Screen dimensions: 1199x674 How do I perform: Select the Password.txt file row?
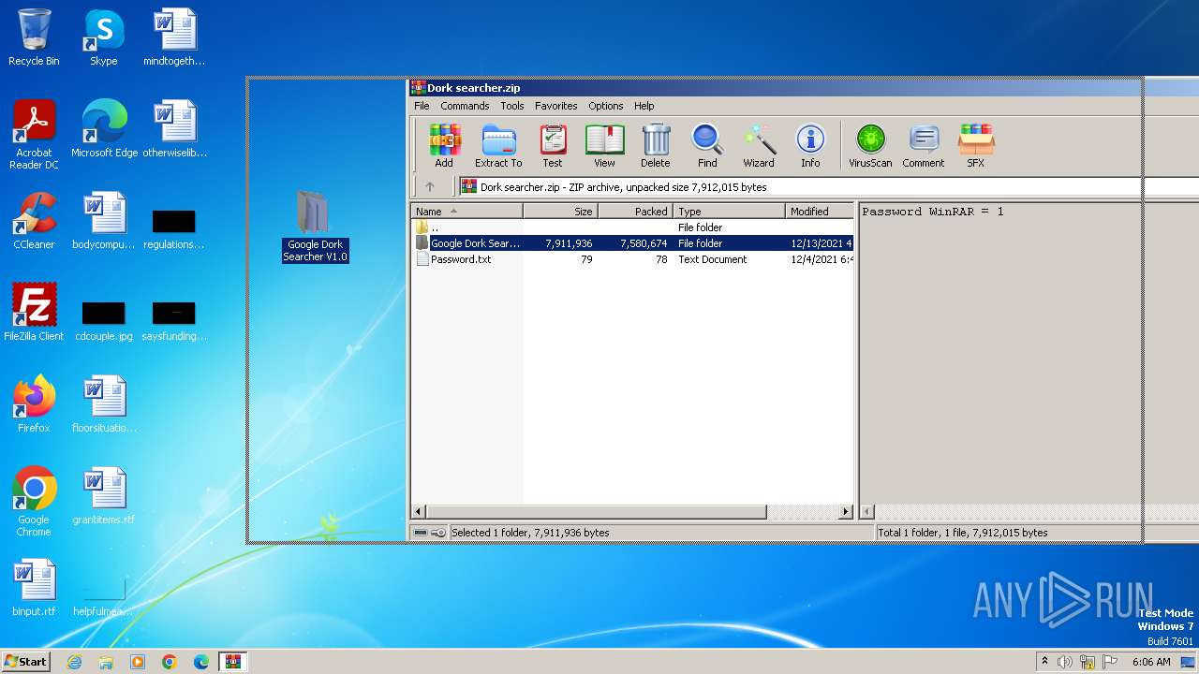pos(632,259)
